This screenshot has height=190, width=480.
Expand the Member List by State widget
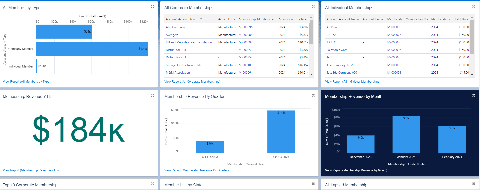[313, 184]
